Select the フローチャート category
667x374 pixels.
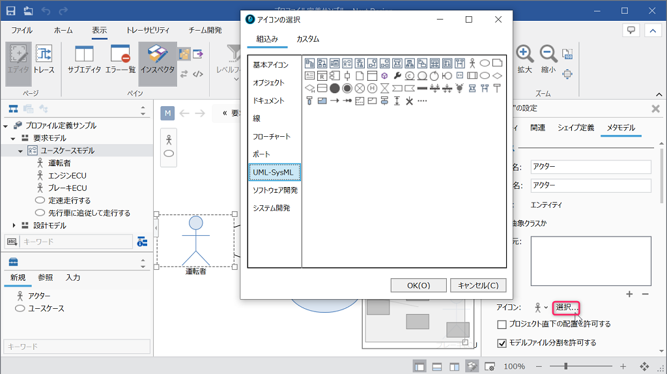tap(272, 136)
